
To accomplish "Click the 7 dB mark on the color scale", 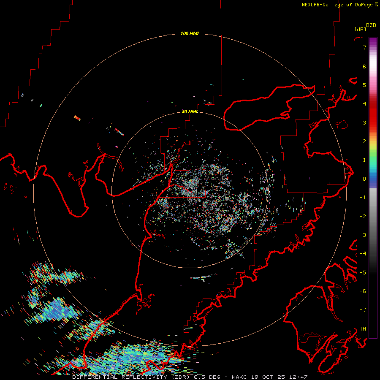I will [x=364, y=47].
